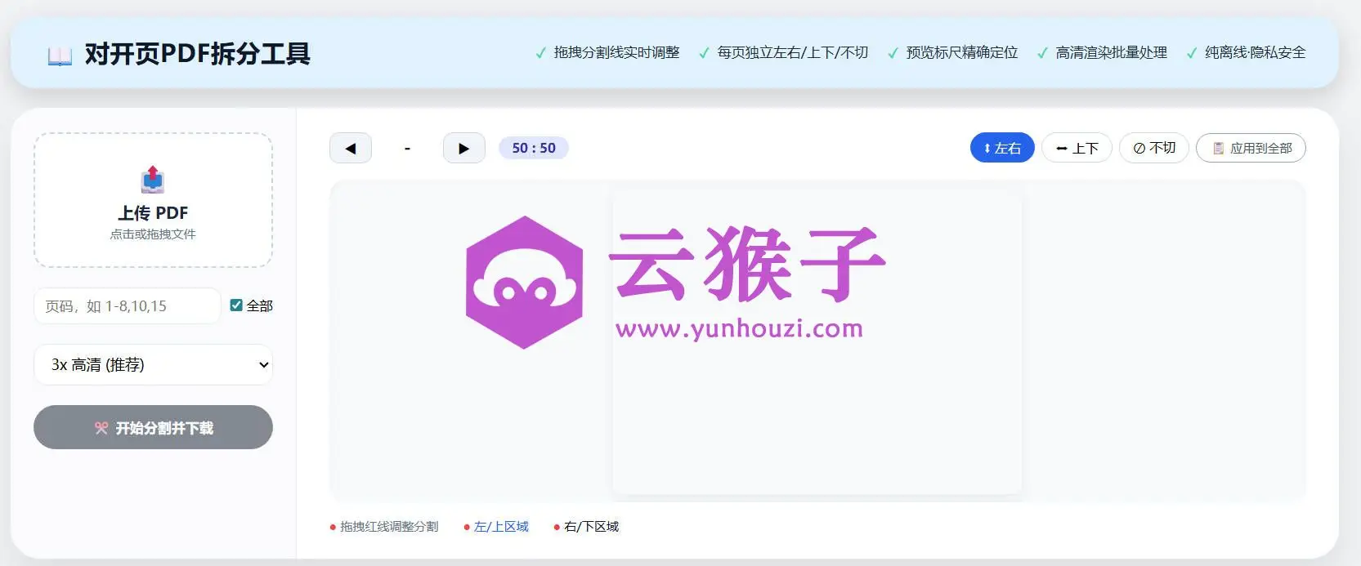Select the 不切 no-split mode
The height and width of the screenshot is (566, 1361).
[1153, 148]
